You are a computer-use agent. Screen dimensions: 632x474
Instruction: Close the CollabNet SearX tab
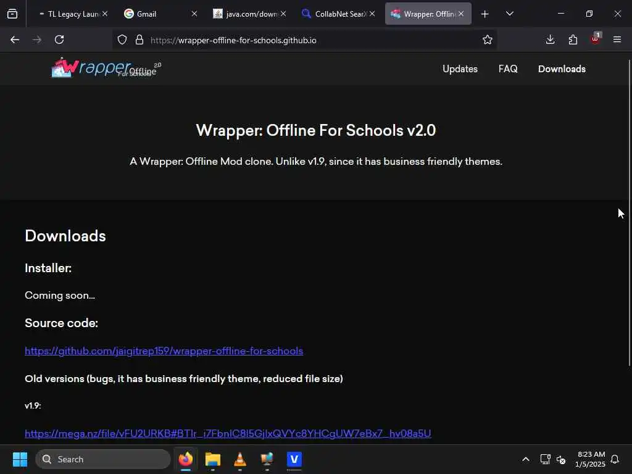point(372,14)
